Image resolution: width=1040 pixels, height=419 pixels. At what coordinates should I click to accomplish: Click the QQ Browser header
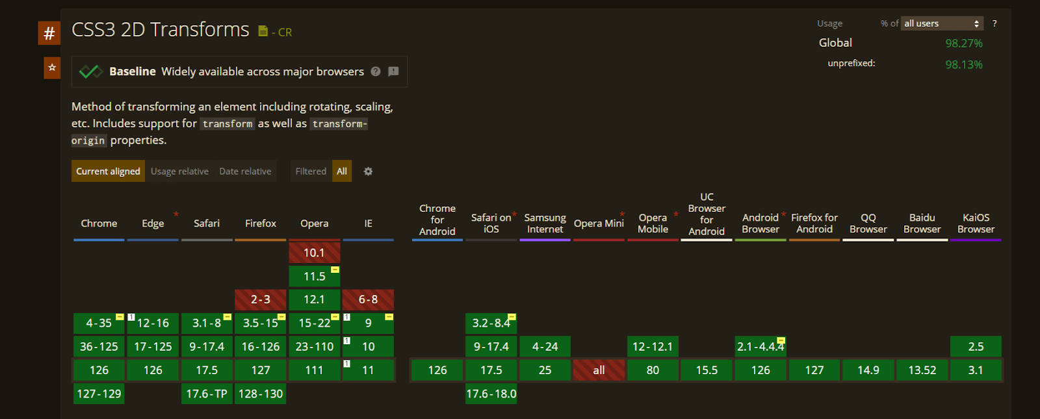868,223
